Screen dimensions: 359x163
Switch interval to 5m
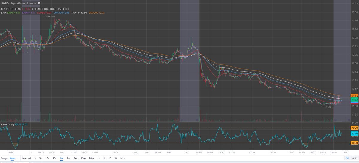click(x=75, y=158)
